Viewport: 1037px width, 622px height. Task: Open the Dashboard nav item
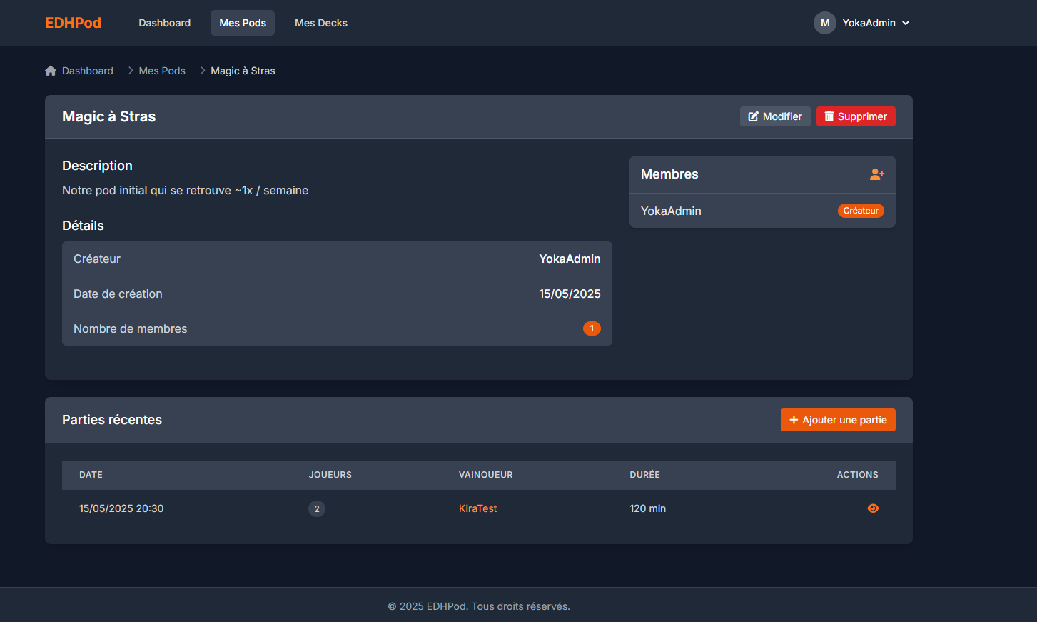click(164, 23)
